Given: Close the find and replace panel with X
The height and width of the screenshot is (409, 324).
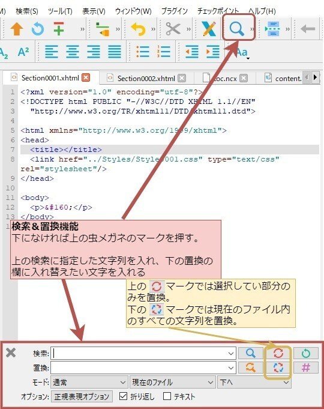Looking at the screenshot, I should pyautogui.click(x=11, y=353).
